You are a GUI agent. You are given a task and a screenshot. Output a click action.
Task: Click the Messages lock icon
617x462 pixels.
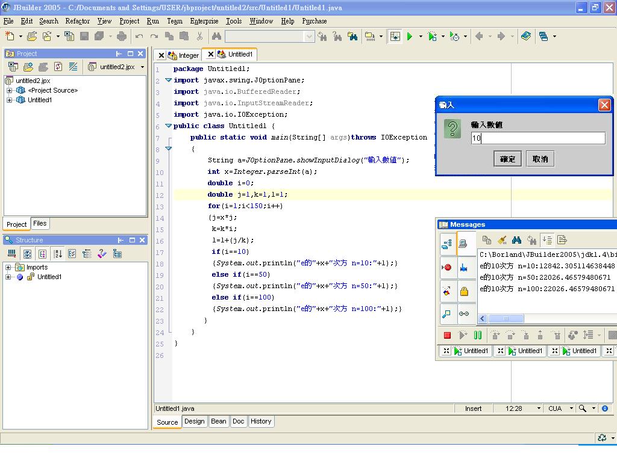click(465, 291)
